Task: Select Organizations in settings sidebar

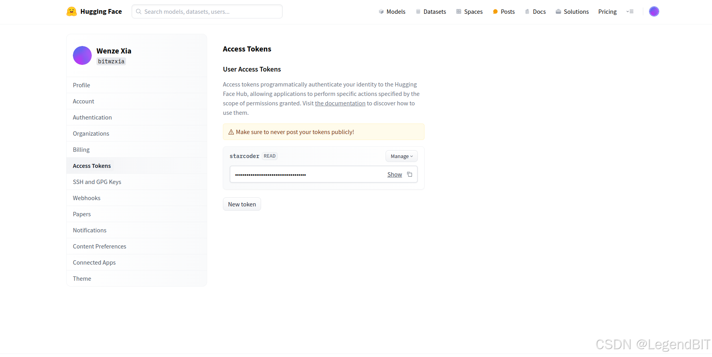Action: point(137,133)
